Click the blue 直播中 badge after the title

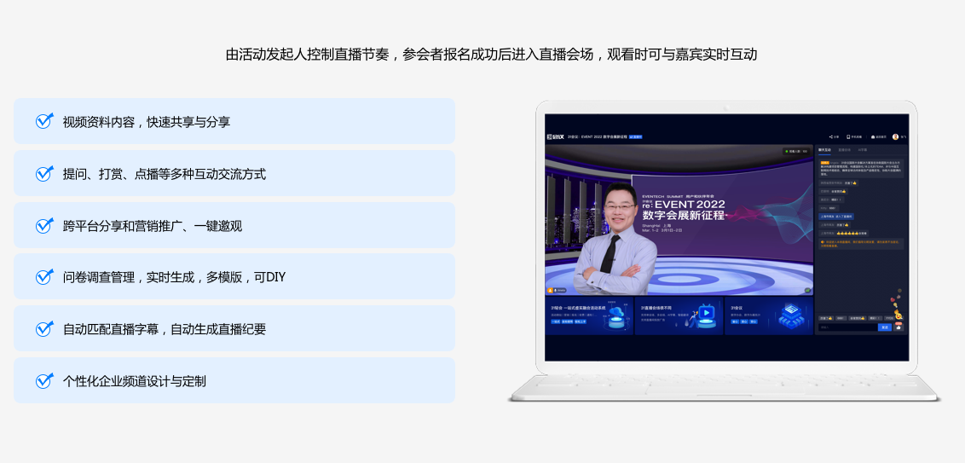point(634,136)
